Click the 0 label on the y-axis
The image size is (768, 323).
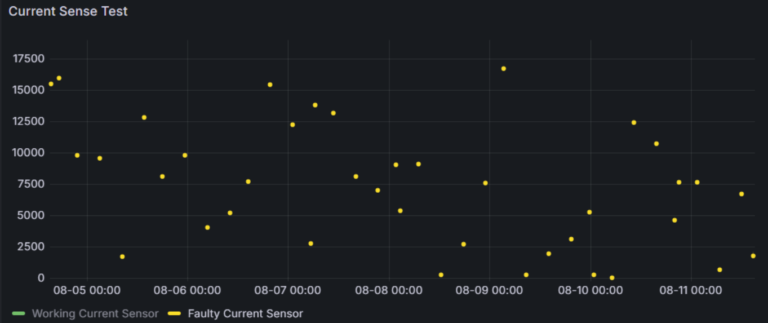(x=41, y=278)
